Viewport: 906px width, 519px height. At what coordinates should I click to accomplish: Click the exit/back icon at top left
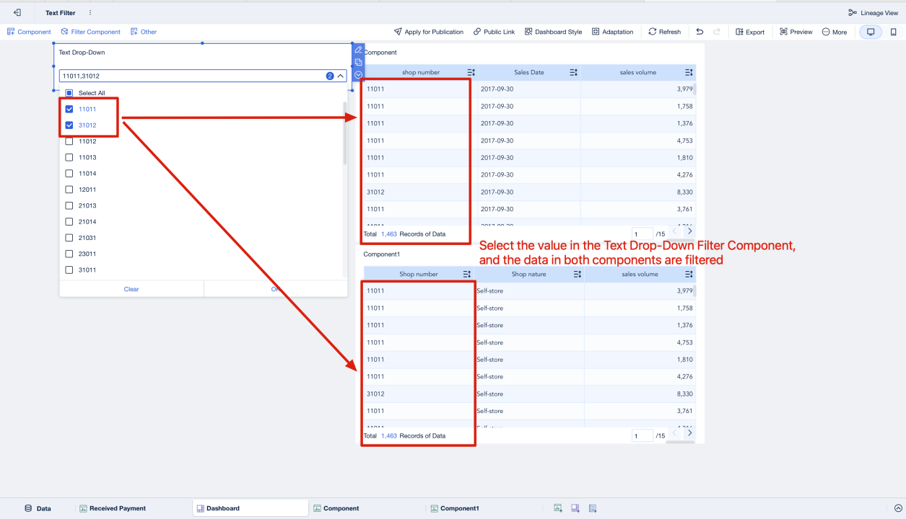(x=17, y=13)
